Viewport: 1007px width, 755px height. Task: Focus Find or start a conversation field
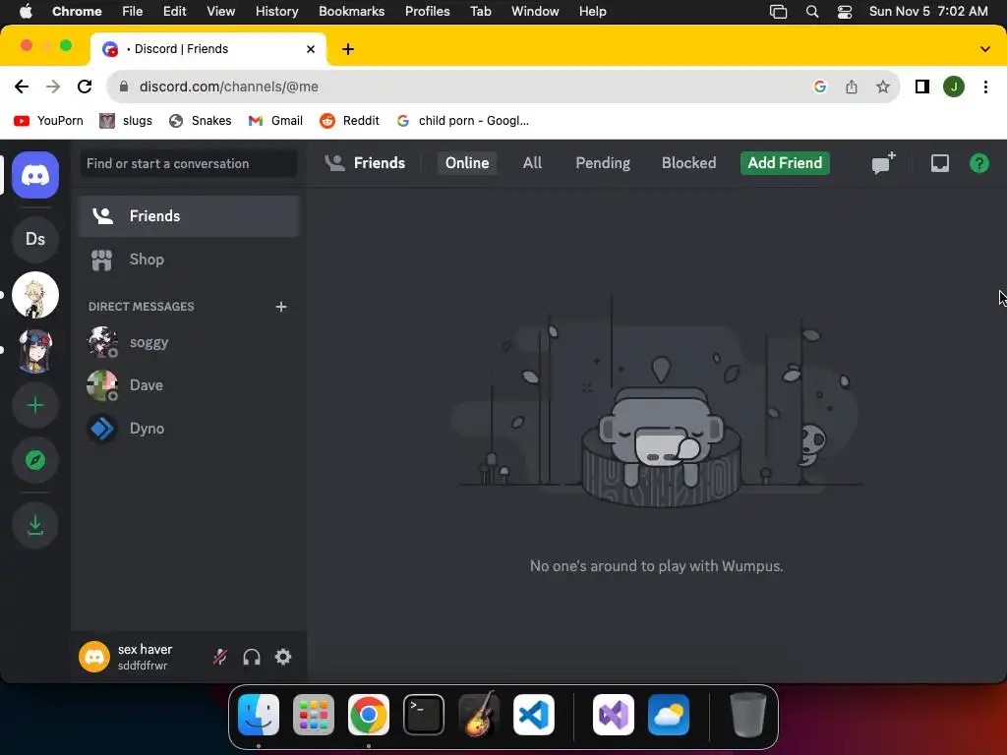189,164
